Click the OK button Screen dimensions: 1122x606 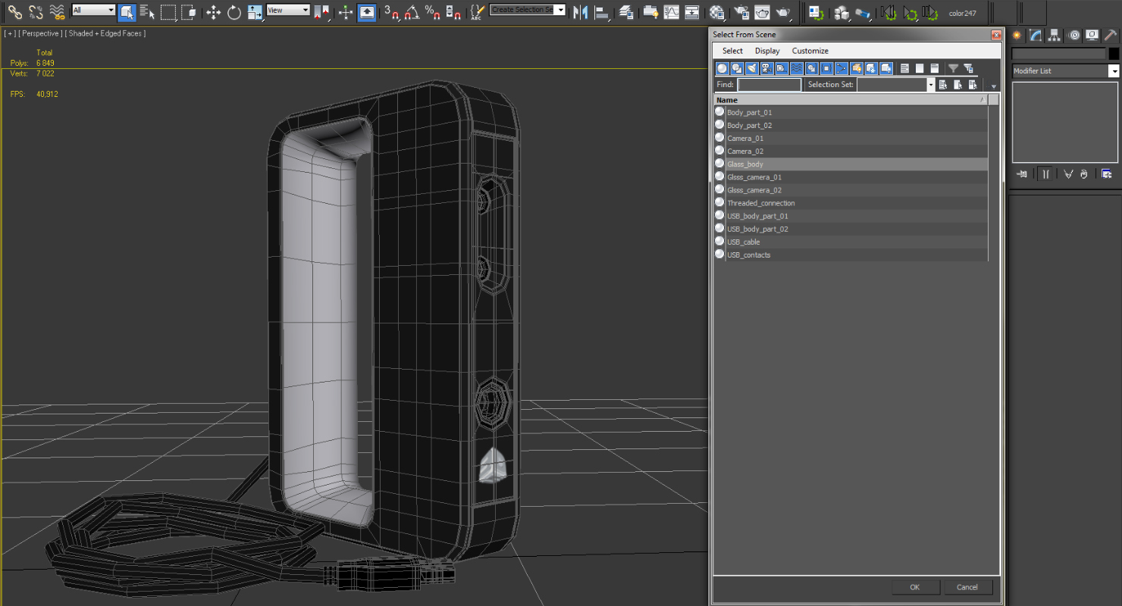tap(915, 587)
